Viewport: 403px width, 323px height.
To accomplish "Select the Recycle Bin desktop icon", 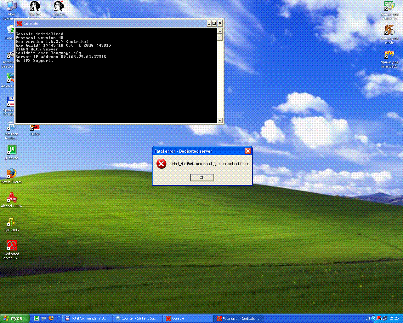I will 10,32.
